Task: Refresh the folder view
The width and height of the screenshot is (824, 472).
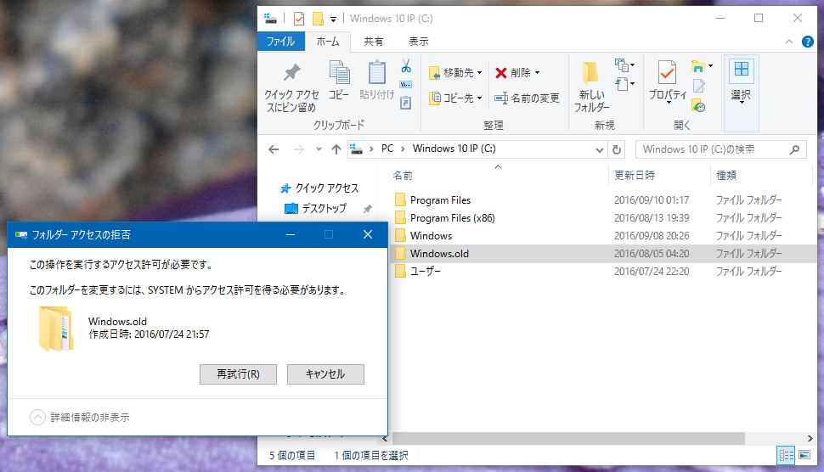Action: 617,150
